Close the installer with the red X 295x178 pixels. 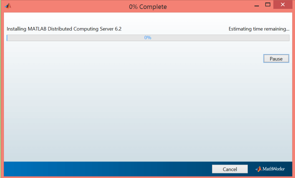[x=283, y=5]
